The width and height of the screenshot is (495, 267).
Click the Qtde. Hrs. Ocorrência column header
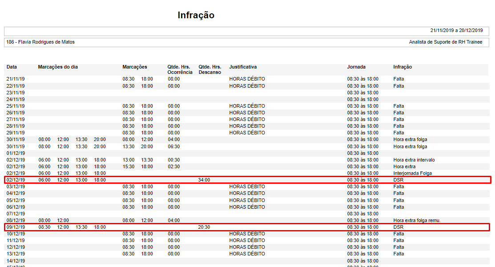click(180, 69)
